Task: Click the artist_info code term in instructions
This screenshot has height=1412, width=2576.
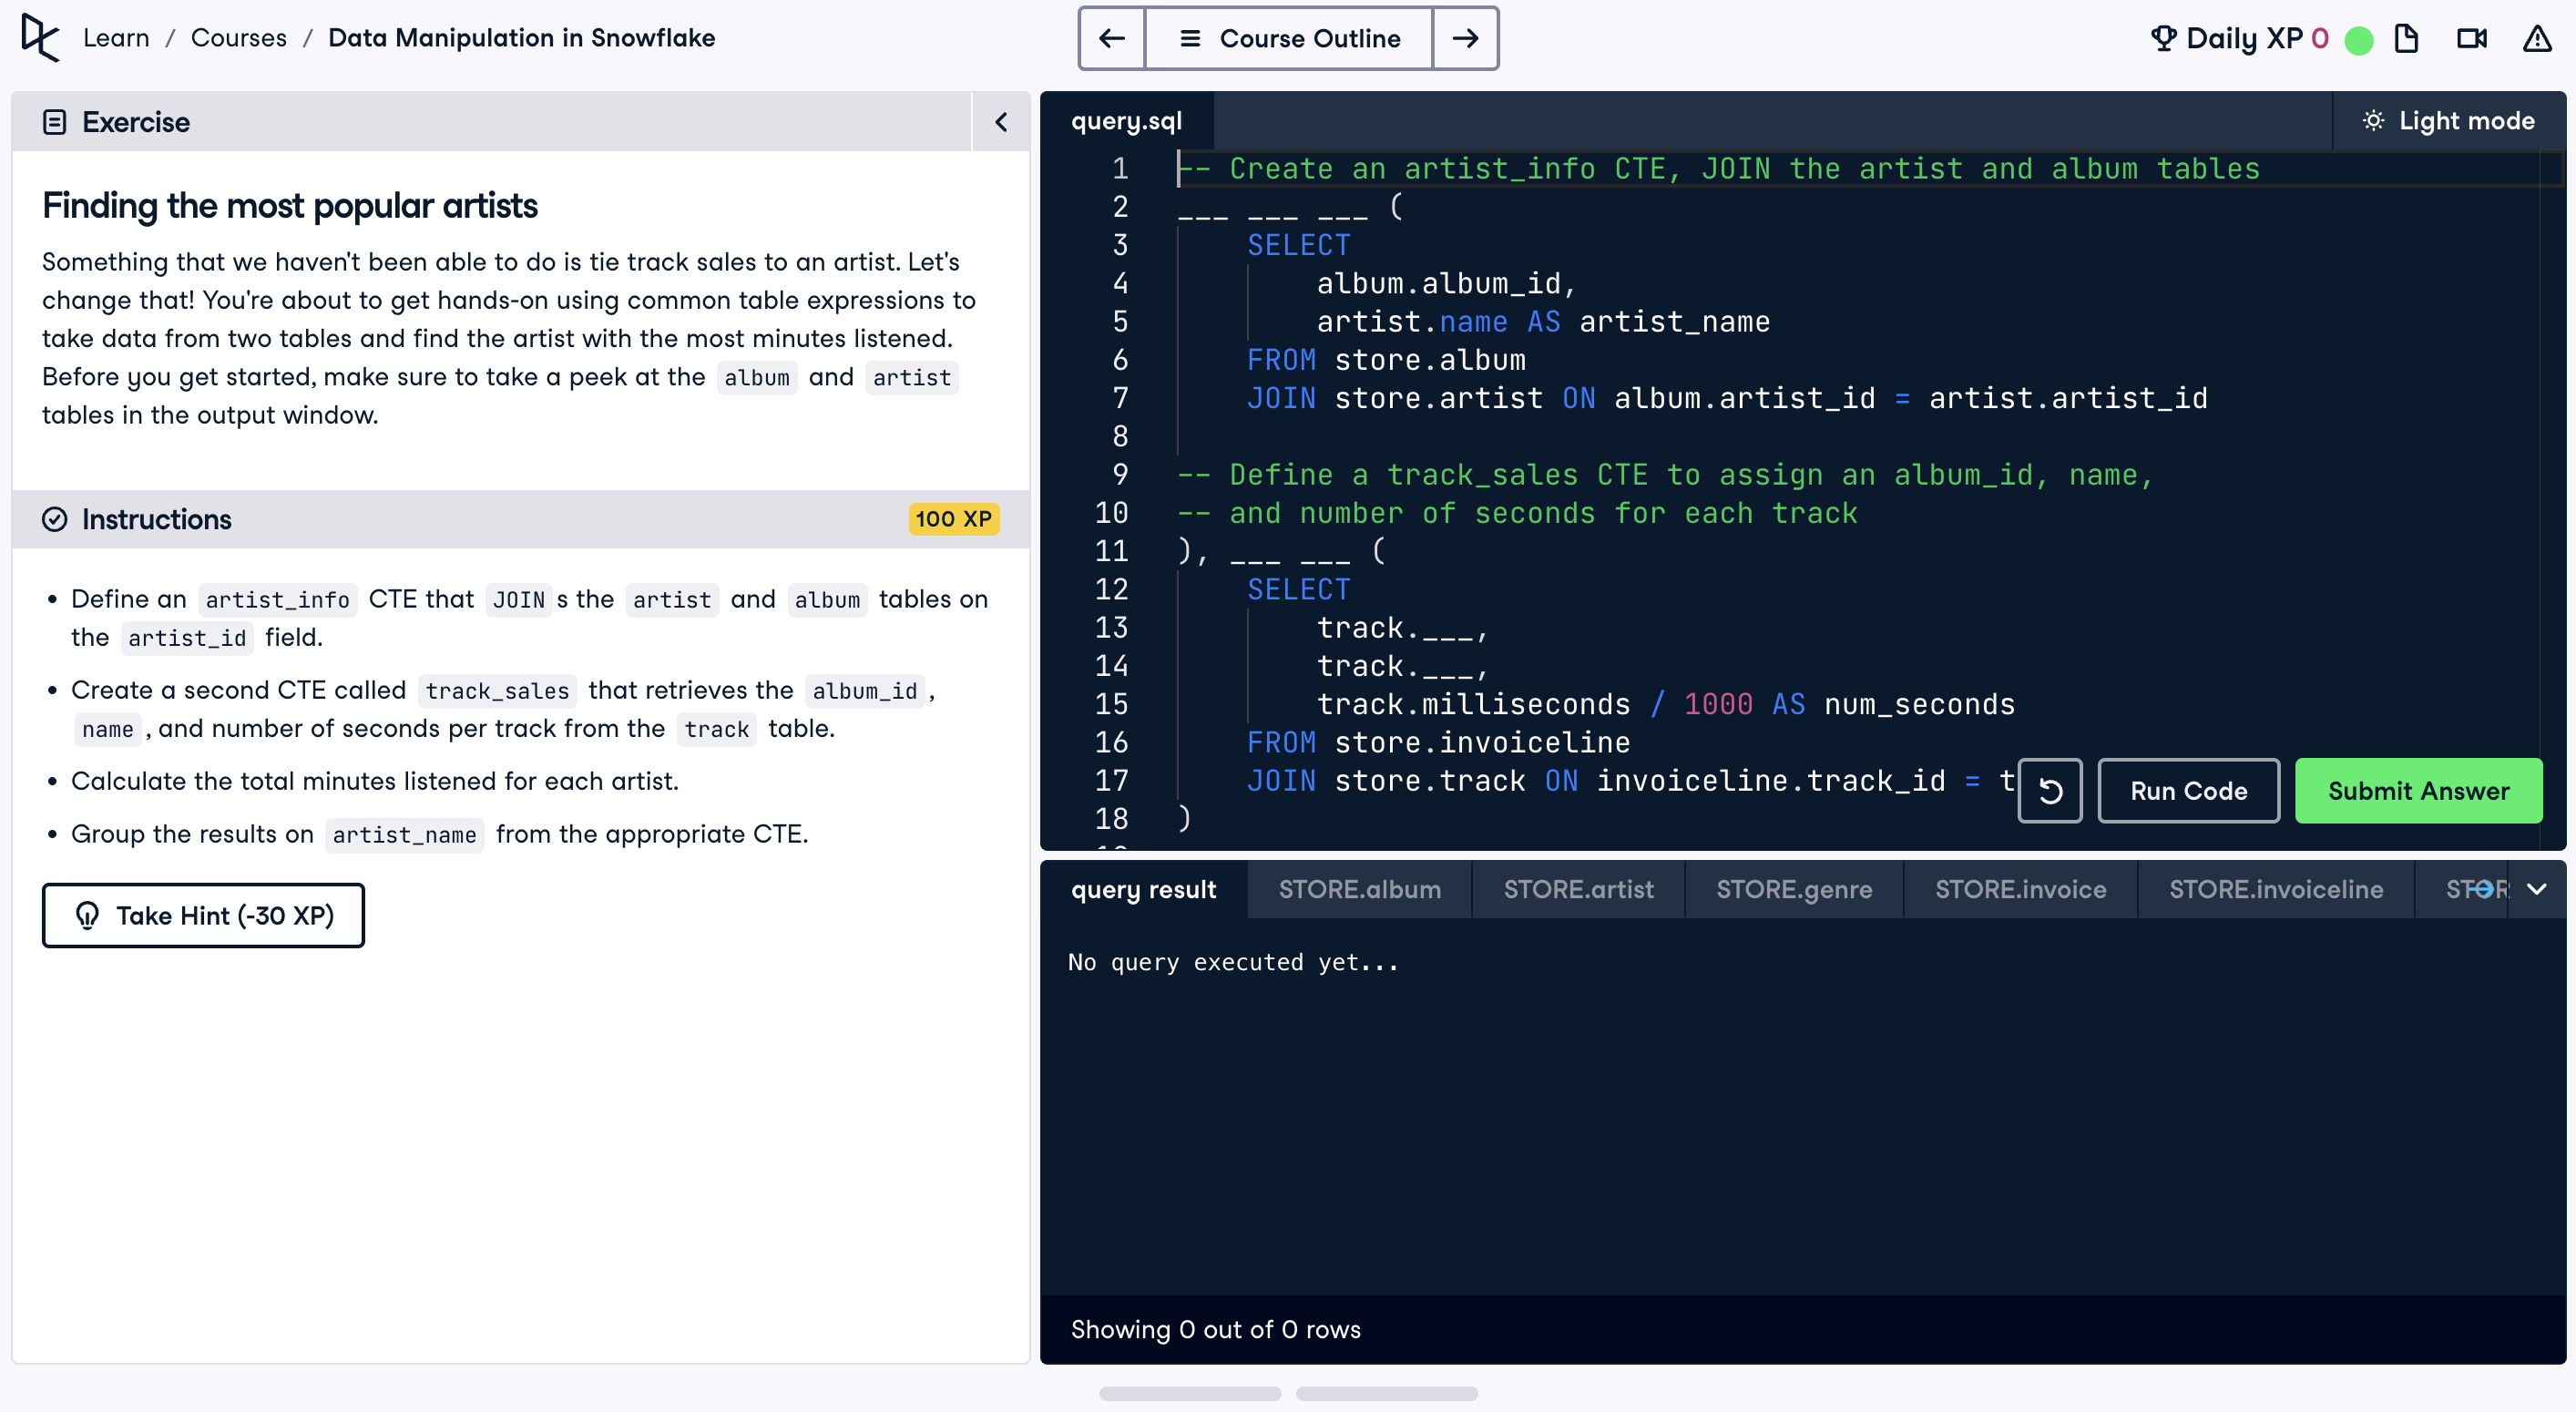Action: (x=277, y=599)
